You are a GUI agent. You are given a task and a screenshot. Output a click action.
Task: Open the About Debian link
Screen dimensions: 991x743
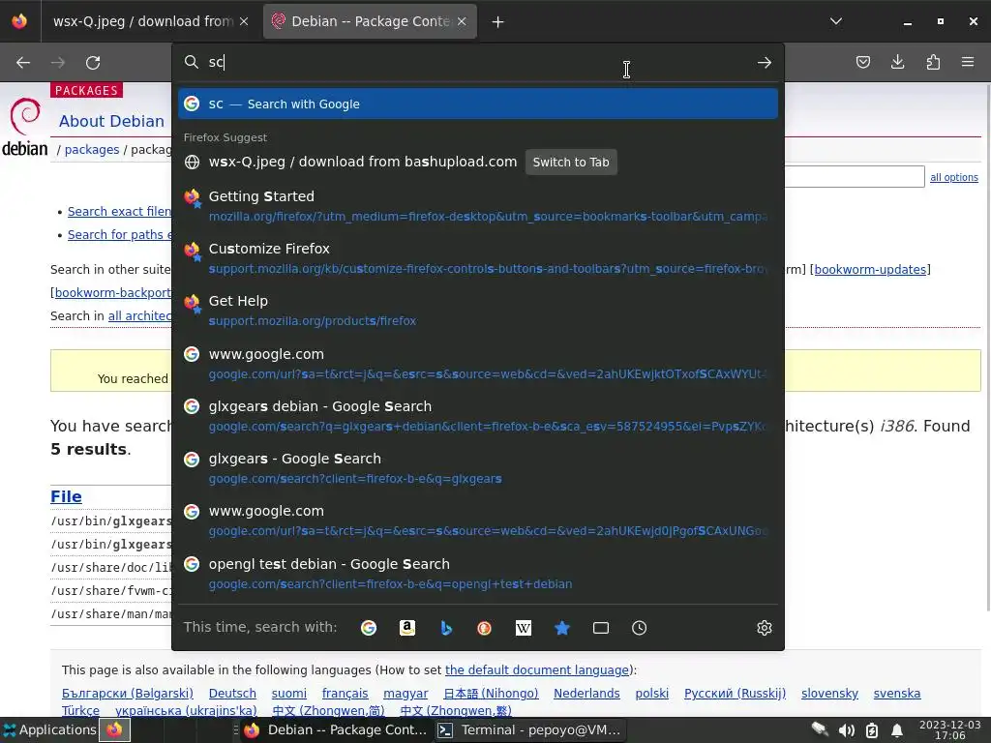click(x=111, y=121)
